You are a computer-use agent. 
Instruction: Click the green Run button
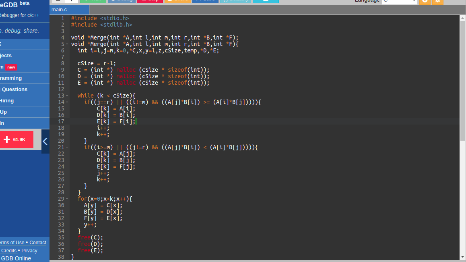(x=93, y=1)
